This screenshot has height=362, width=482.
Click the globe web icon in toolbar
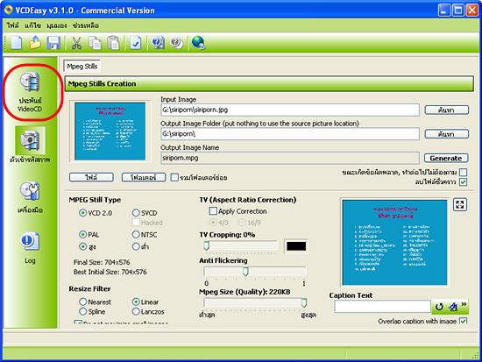point(198,43)
